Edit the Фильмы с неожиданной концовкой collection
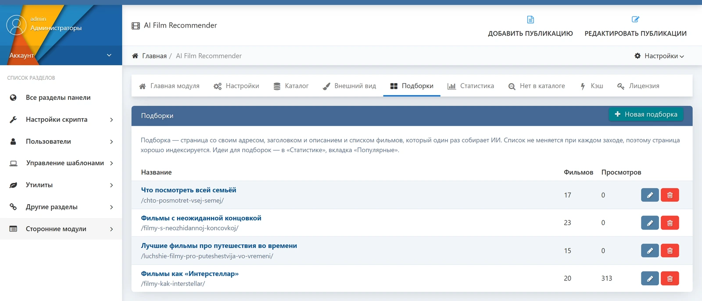 650,223
